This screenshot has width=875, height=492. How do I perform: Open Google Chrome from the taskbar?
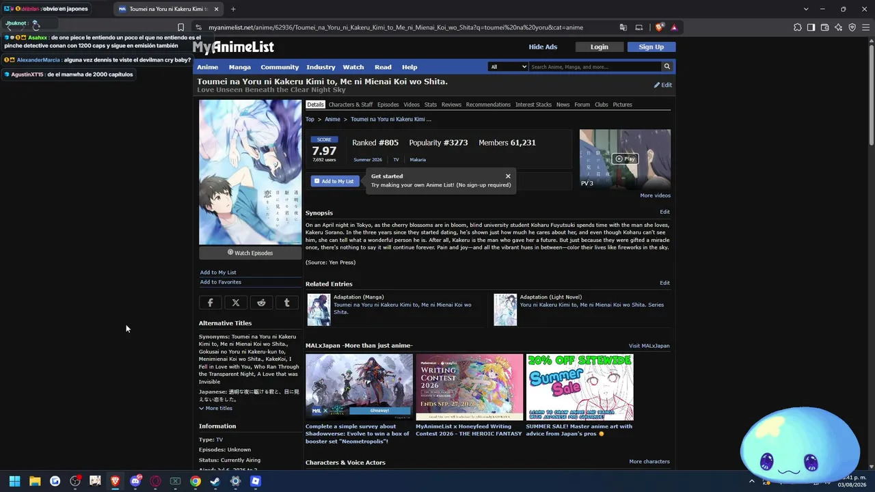click(196, 481)
